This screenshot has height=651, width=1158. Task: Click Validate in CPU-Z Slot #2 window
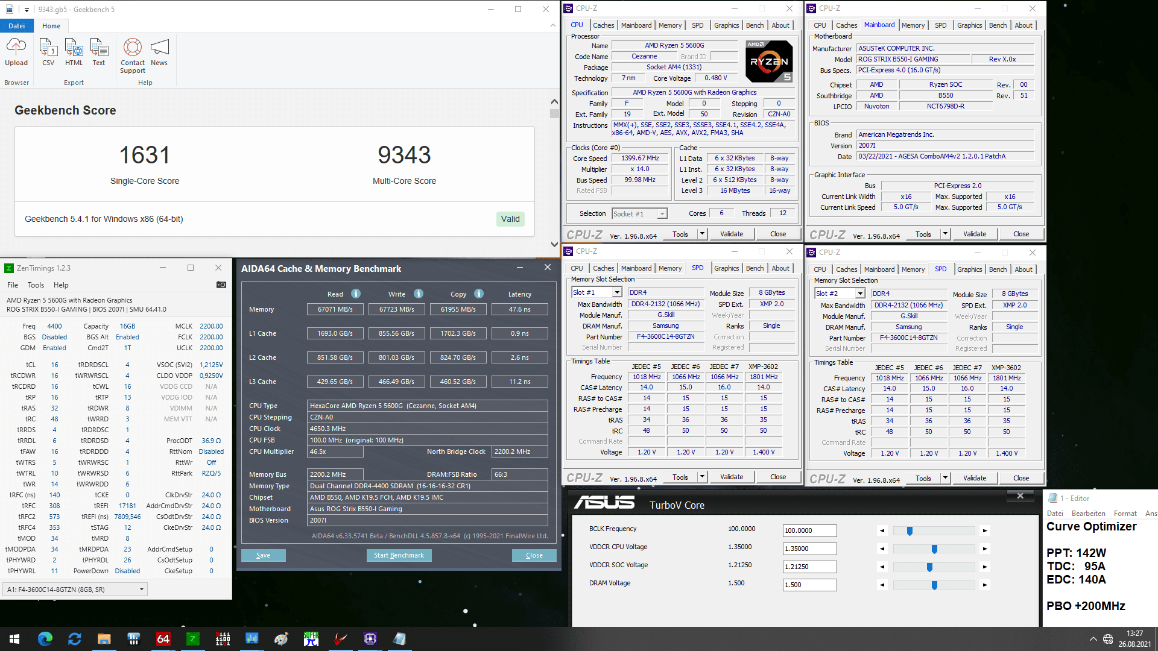[x=975, y=478]
